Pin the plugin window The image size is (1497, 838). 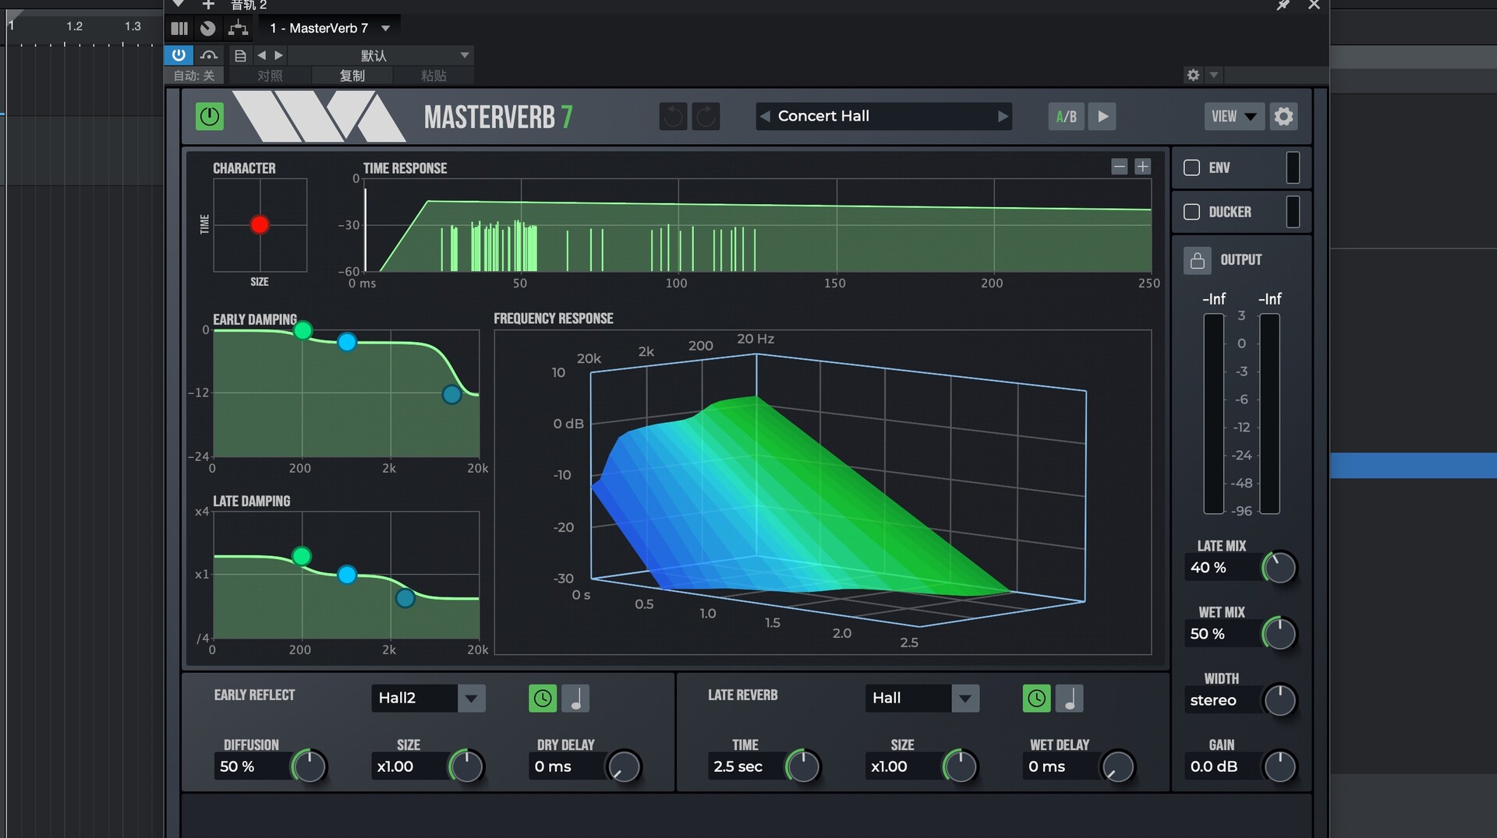point(1283,5)
